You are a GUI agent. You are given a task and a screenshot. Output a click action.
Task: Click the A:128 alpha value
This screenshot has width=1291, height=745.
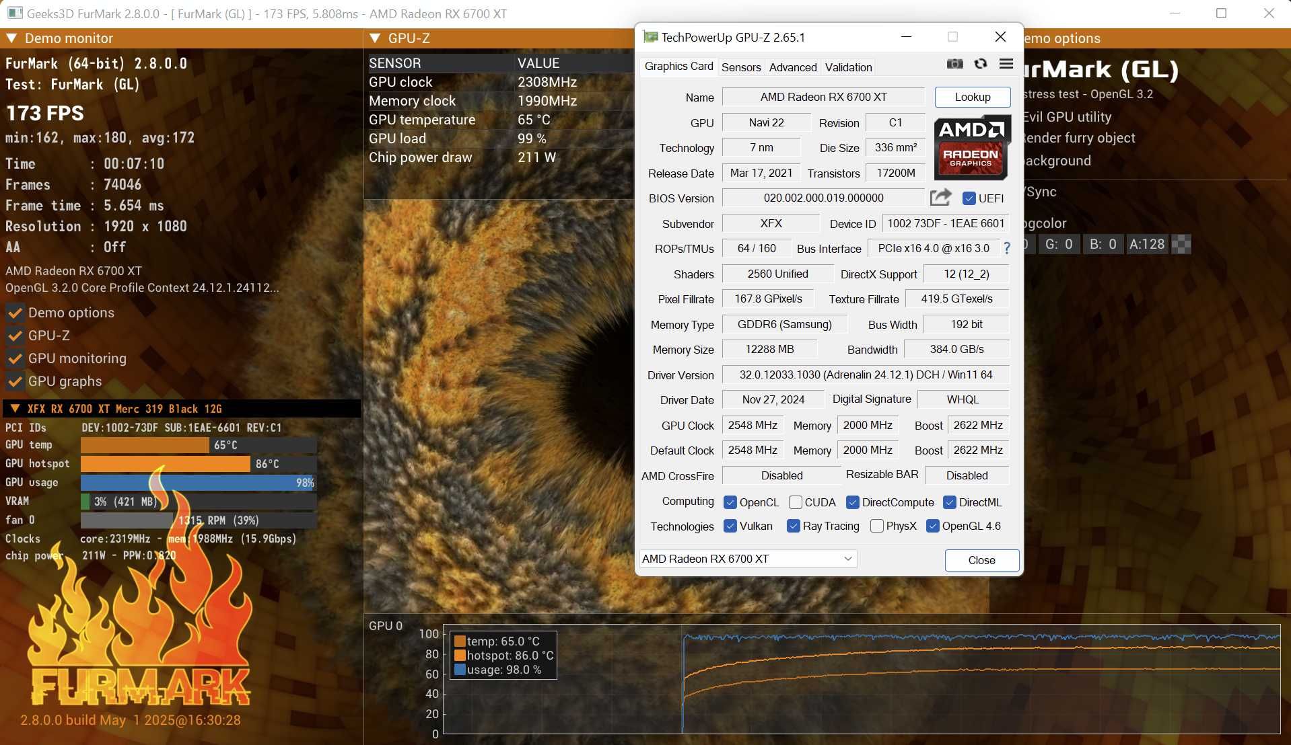(1146, 244)
